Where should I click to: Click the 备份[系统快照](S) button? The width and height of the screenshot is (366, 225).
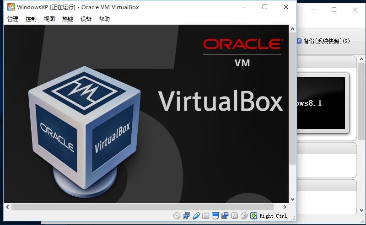[323, 41]
